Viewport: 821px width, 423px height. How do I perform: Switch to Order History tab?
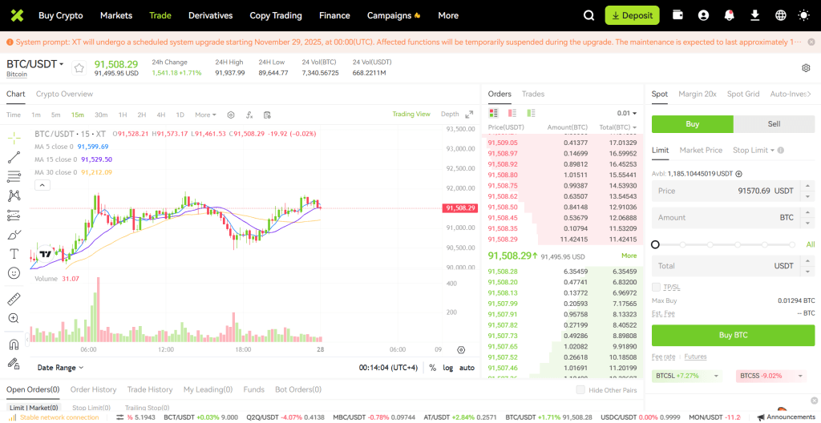(x=93, y=389)
